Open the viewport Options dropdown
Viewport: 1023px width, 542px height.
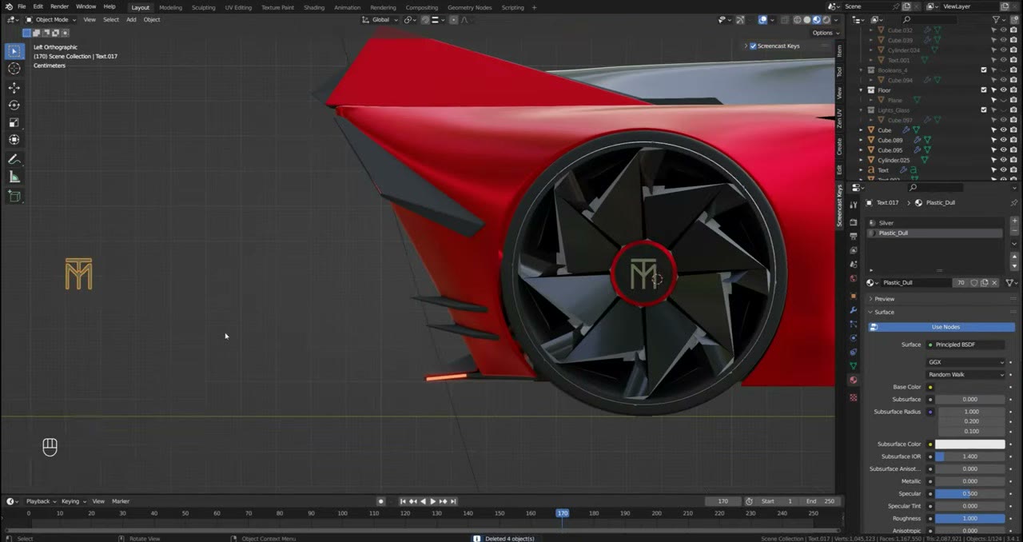[826, 33]
